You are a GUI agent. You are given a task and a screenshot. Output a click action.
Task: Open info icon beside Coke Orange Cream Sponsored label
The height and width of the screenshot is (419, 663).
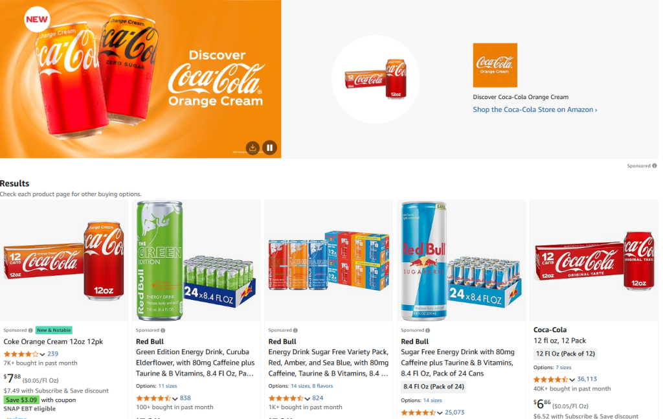(x=30, y=330)
